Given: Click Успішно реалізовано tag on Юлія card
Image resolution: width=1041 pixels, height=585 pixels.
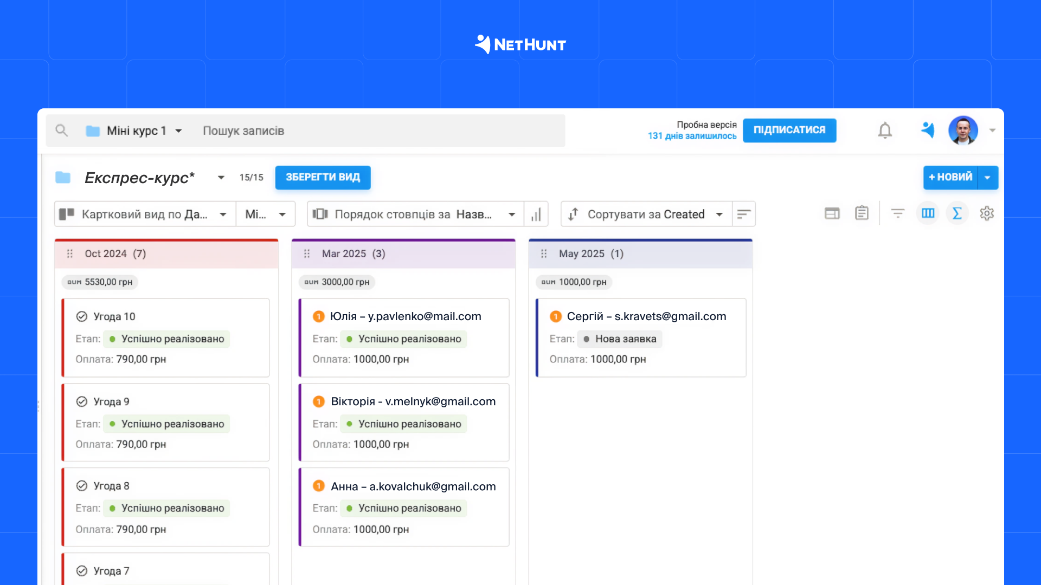Looking at the screenshot, I should [x=403, y=339].
